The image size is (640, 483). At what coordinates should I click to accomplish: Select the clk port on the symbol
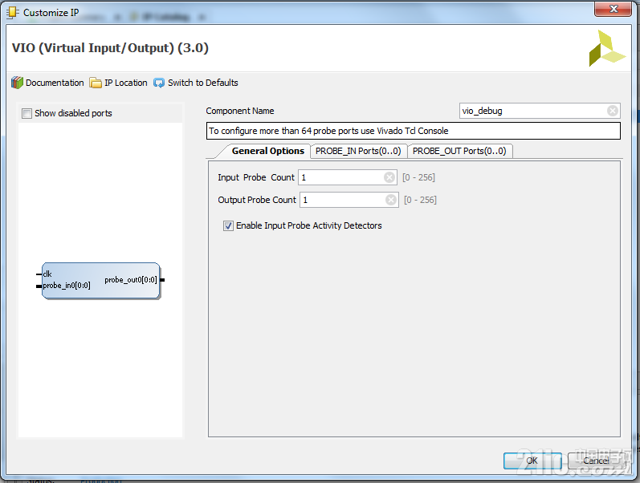pos(47,274)
